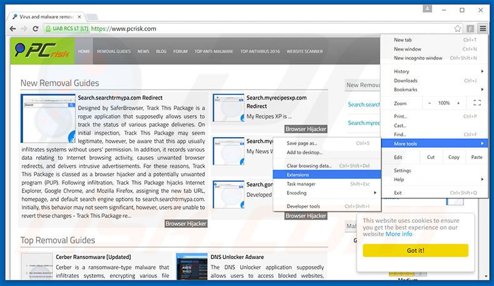Open Developer tools

tap(327, 207)
